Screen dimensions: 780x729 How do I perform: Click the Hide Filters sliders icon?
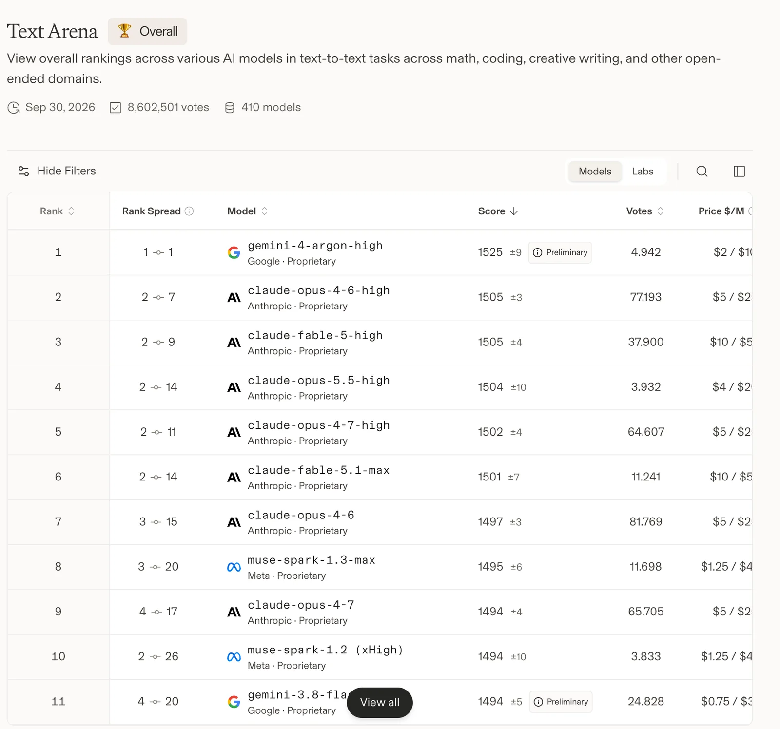pyautogui.click(x=23, y=171)
